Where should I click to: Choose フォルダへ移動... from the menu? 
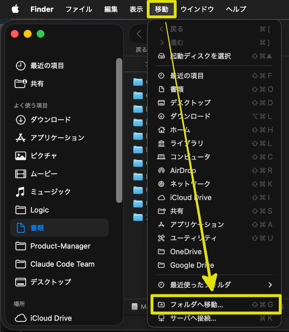pyautogui.click(x=216, y=305)
